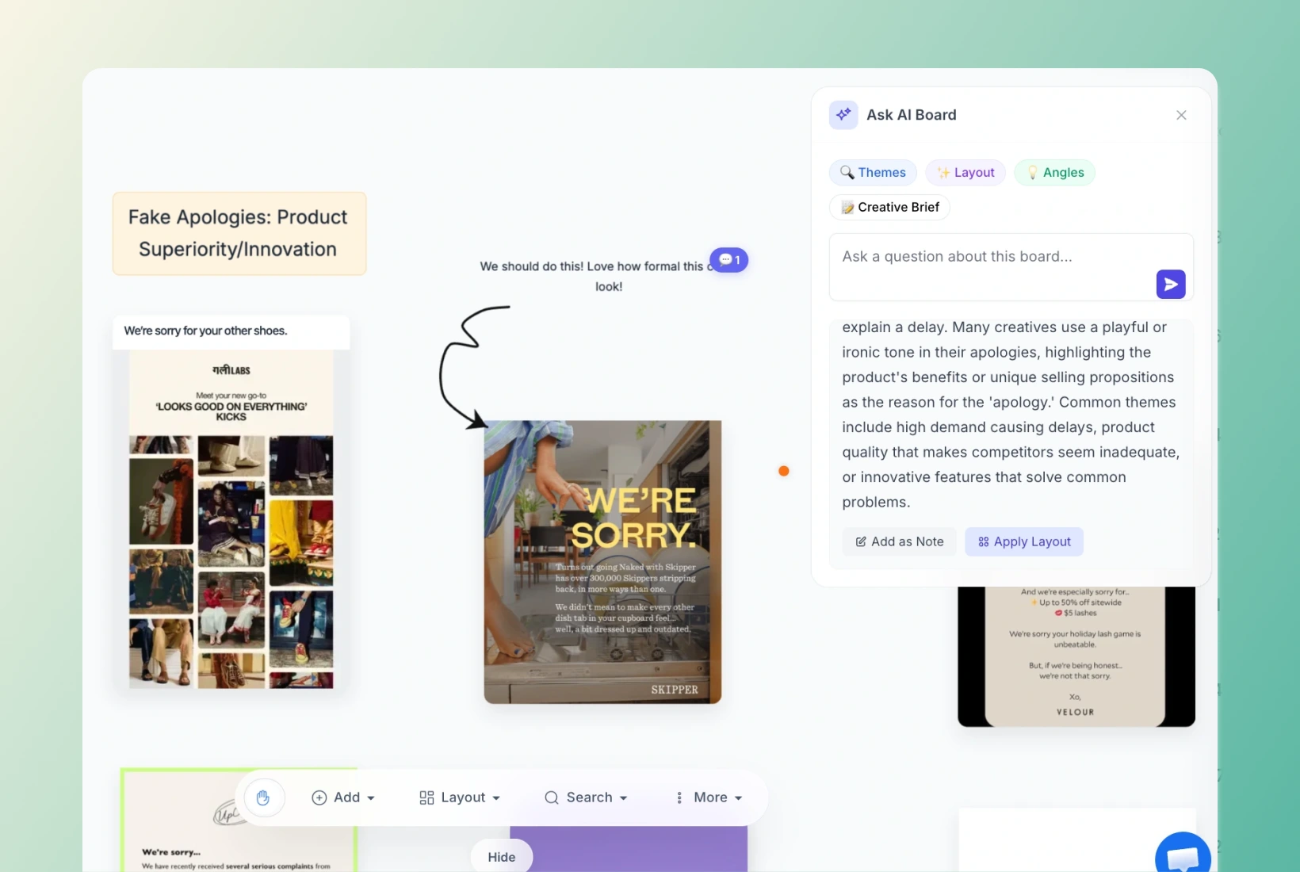Click the AI response text about playful apologies
The width and height of the screenshot is (1300, 872).
tap(1011, 415)
